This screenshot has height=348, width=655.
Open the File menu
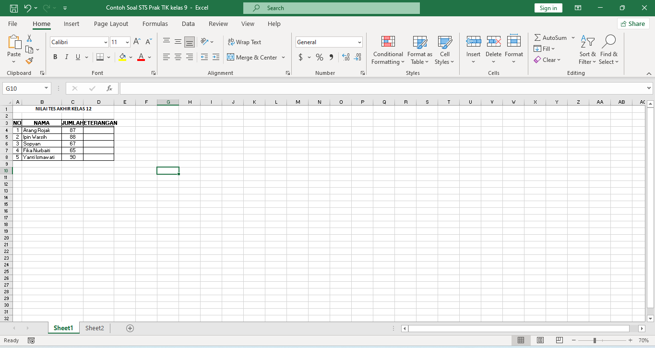[12, 24]
